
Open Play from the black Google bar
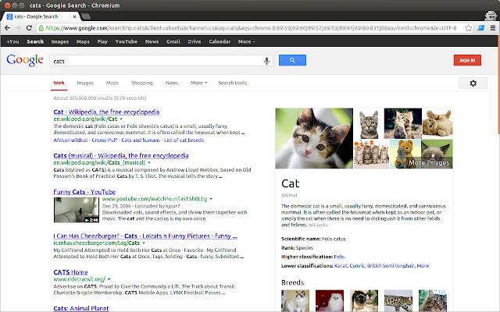tap(102, 41)
